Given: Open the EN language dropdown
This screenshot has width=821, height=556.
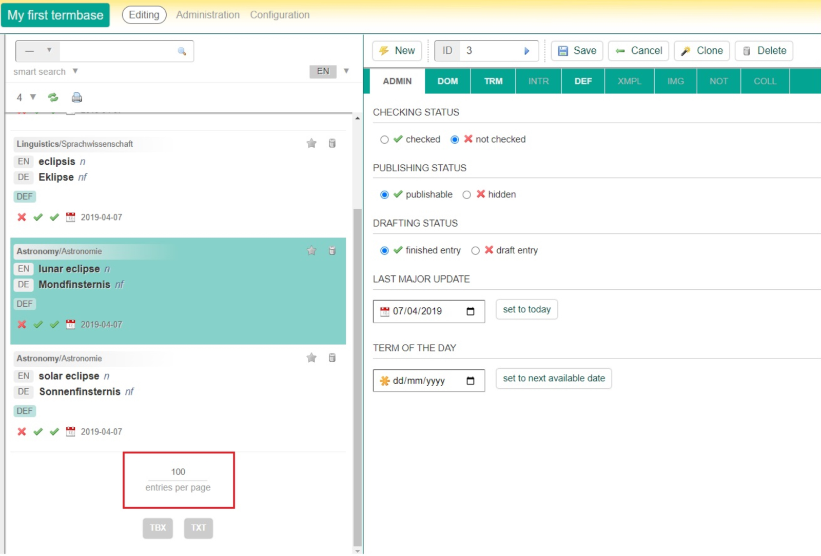Looking at the screenshot, I should point(346,71).
